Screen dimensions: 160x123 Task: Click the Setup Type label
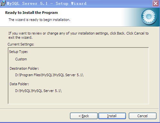19,52
